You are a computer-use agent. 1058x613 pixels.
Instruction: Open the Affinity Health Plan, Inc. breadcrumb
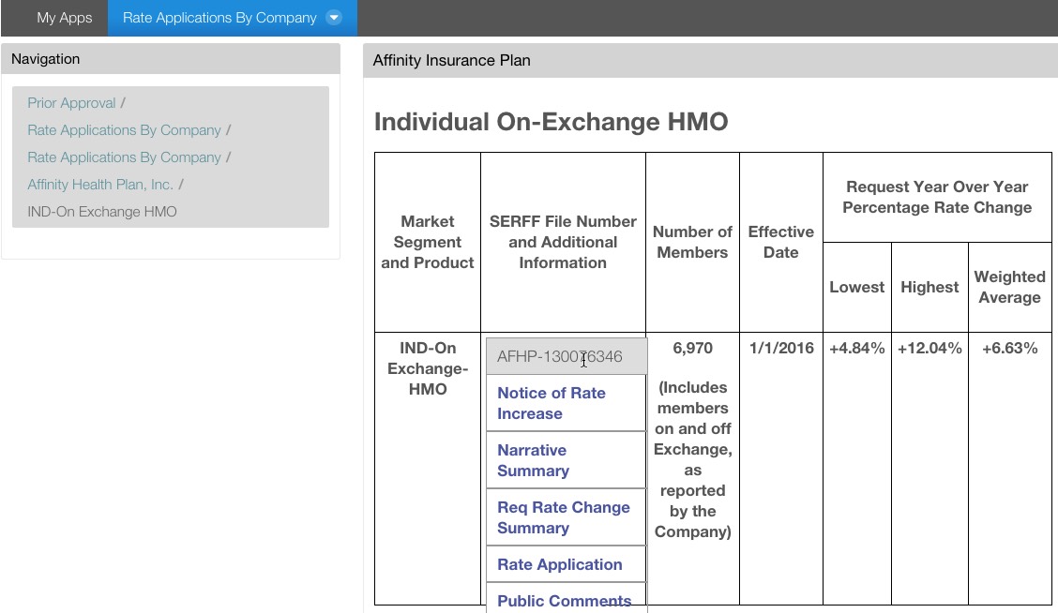pyautogui.click(x=100, y=185)
